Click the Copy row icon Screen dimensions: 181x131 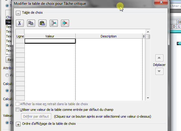31,23
